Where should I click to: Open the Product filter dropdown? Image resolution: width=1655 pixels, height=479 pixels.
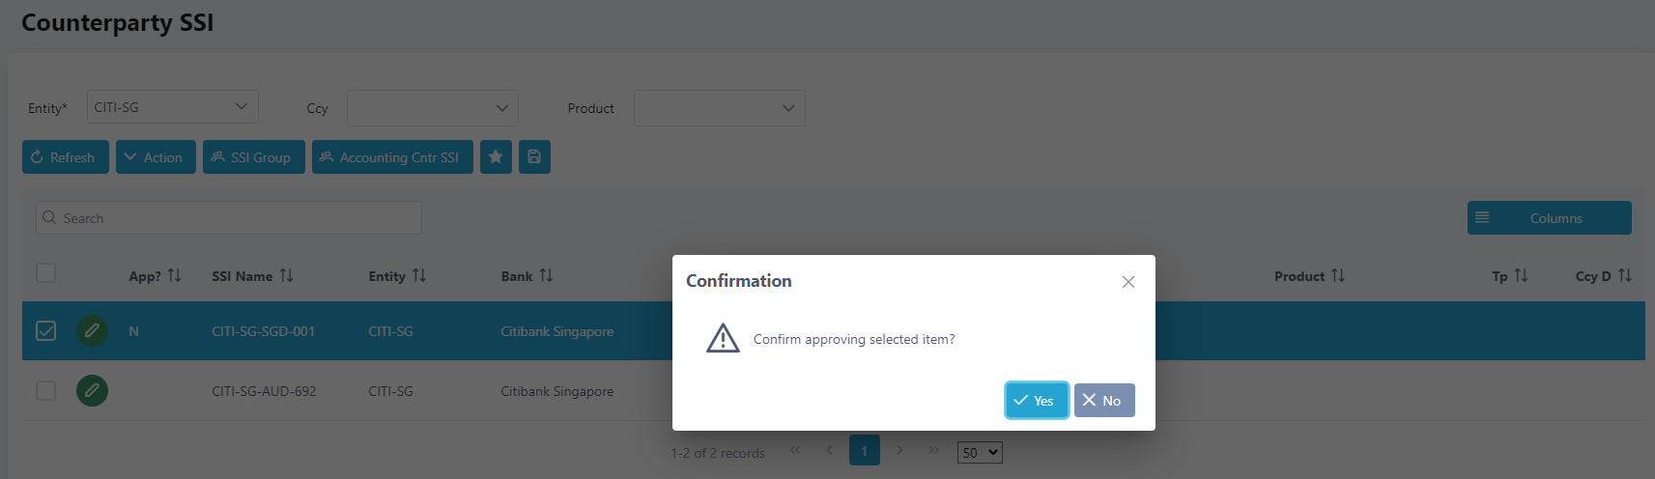[719, 108]
